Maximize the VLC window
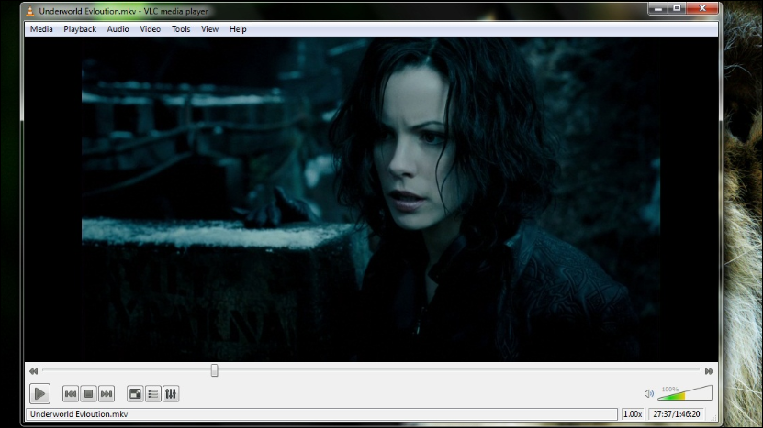Image resolution: width=763 pixels, height=428 pixels. pyautogui.click(x=677, y=8)
